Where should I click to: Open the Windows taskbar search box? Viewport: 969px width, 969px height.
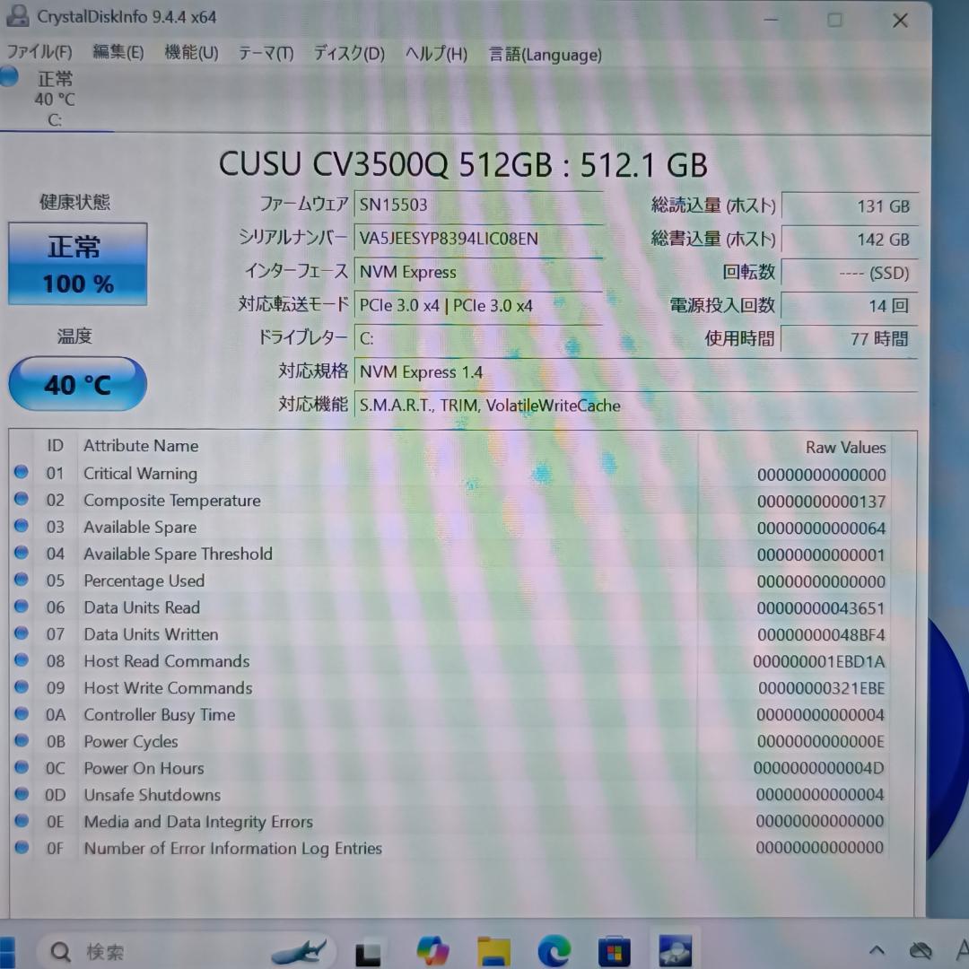coord(186,950)
